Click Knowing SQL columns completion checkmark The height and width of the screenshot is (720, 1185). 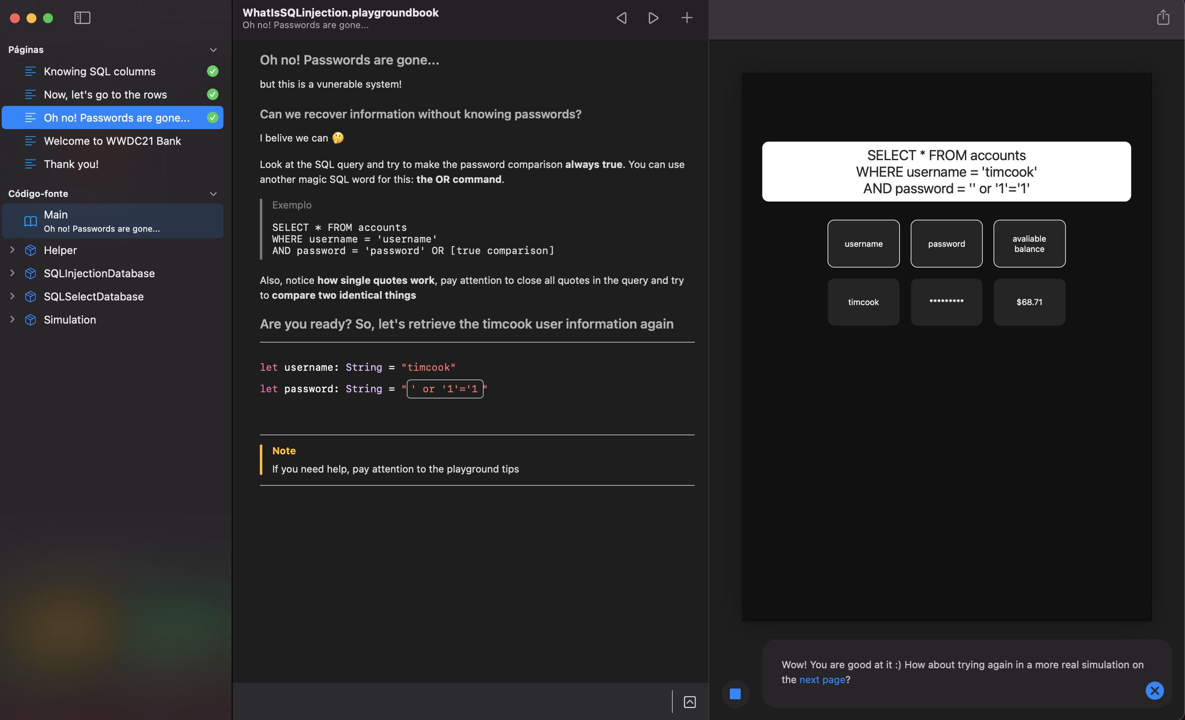[213, 71]
